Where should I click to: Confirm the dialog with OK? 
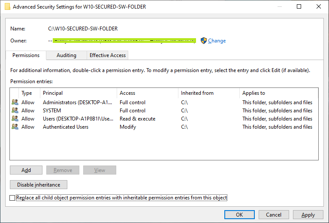239,214
